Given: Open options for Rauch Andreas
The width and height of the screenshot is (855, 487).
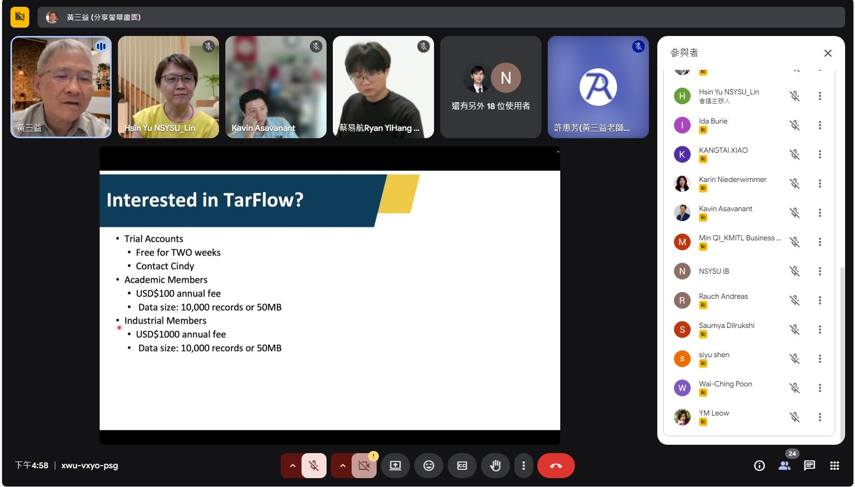Looking at the screenshot, I should click(x=820, y=300).
